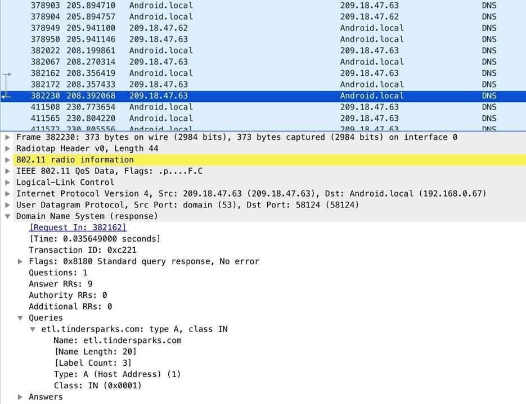
Task: Expand the Radiotap Header v0 section
Action: (x=7, y=148)
